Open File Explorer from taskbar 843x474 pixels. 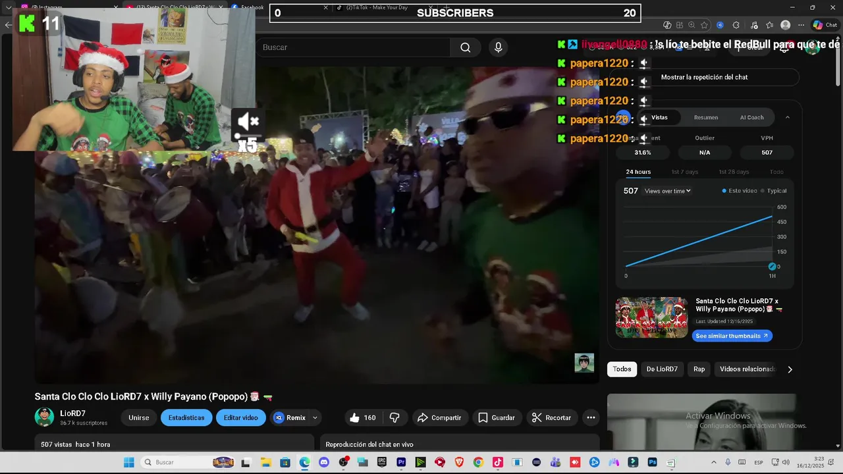click(x=265, y=462)
